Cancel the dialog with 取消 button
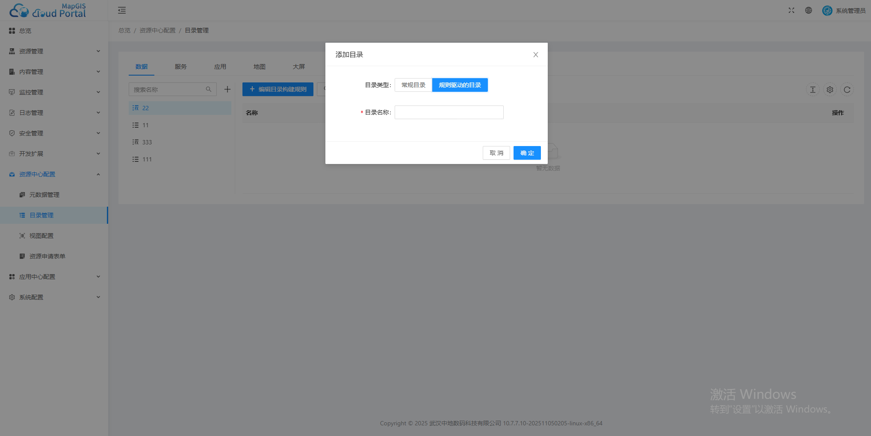This screenshot has height=436, width=871. (496, 152)
